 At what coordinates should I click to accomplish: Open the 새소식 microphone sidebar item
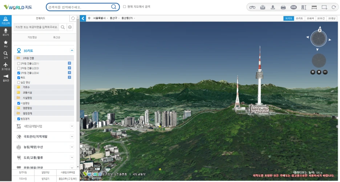tap(6, 32)
